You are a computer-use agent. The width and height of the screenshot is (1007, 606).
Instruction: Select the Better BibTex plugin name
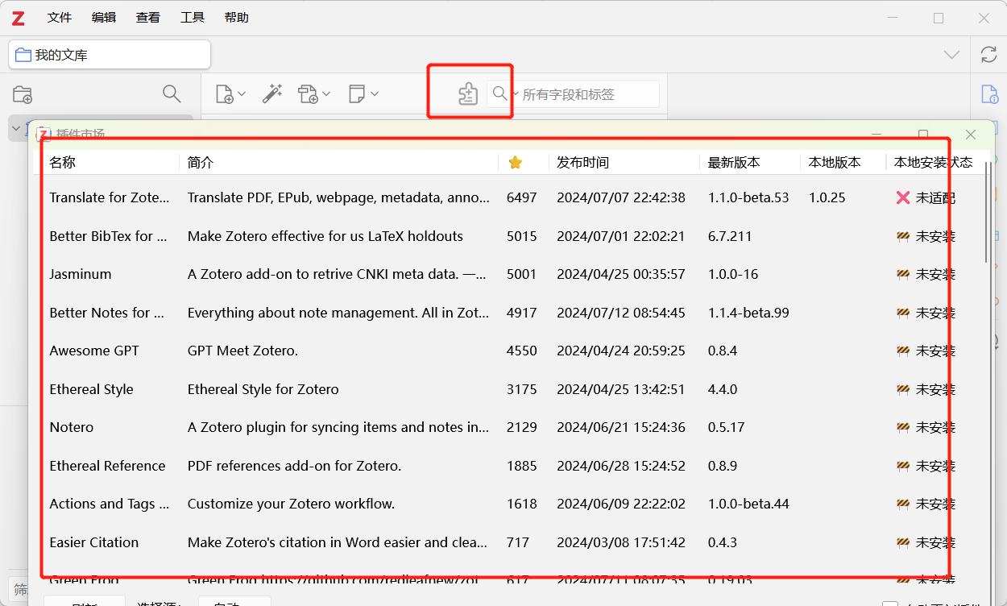coord(108,236)
